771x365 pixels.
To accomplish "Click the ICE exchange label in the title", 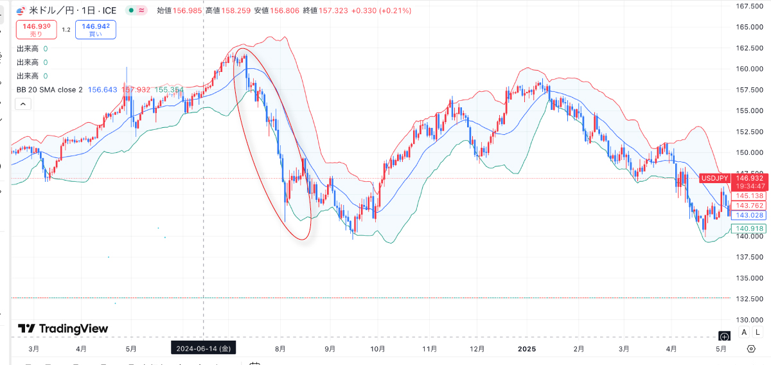I will pyautogui.click(x=109, y=10).
